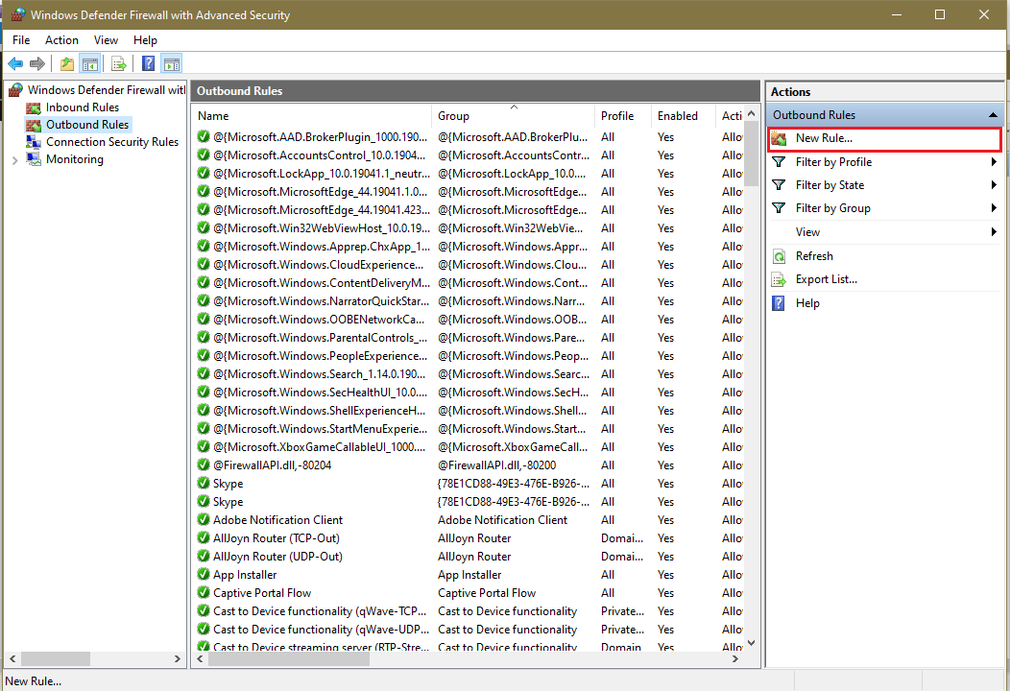Open the Filter by Profile submenu arrow

coord(994,161)
